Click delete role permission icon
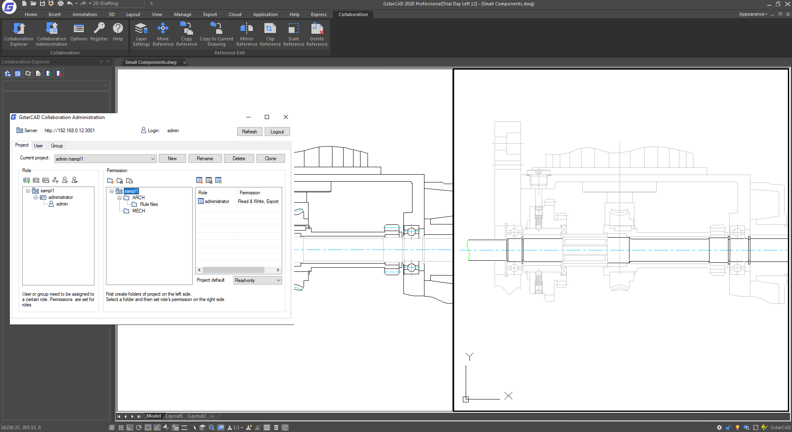Viewport: 792px width, 432px height. click(209, 180)
